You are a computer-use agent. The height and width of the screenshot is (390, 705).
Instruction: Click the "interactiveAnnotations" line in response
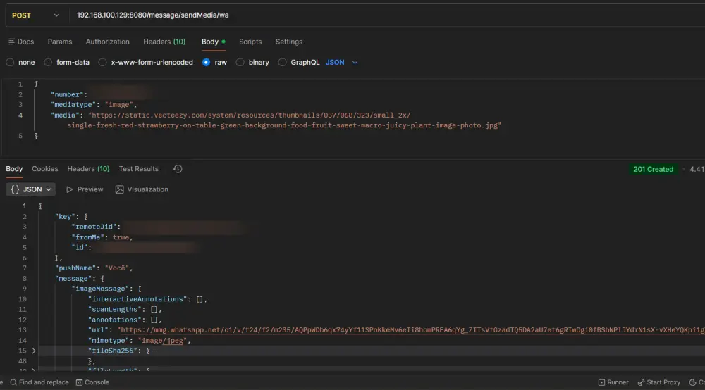point(147,299)
